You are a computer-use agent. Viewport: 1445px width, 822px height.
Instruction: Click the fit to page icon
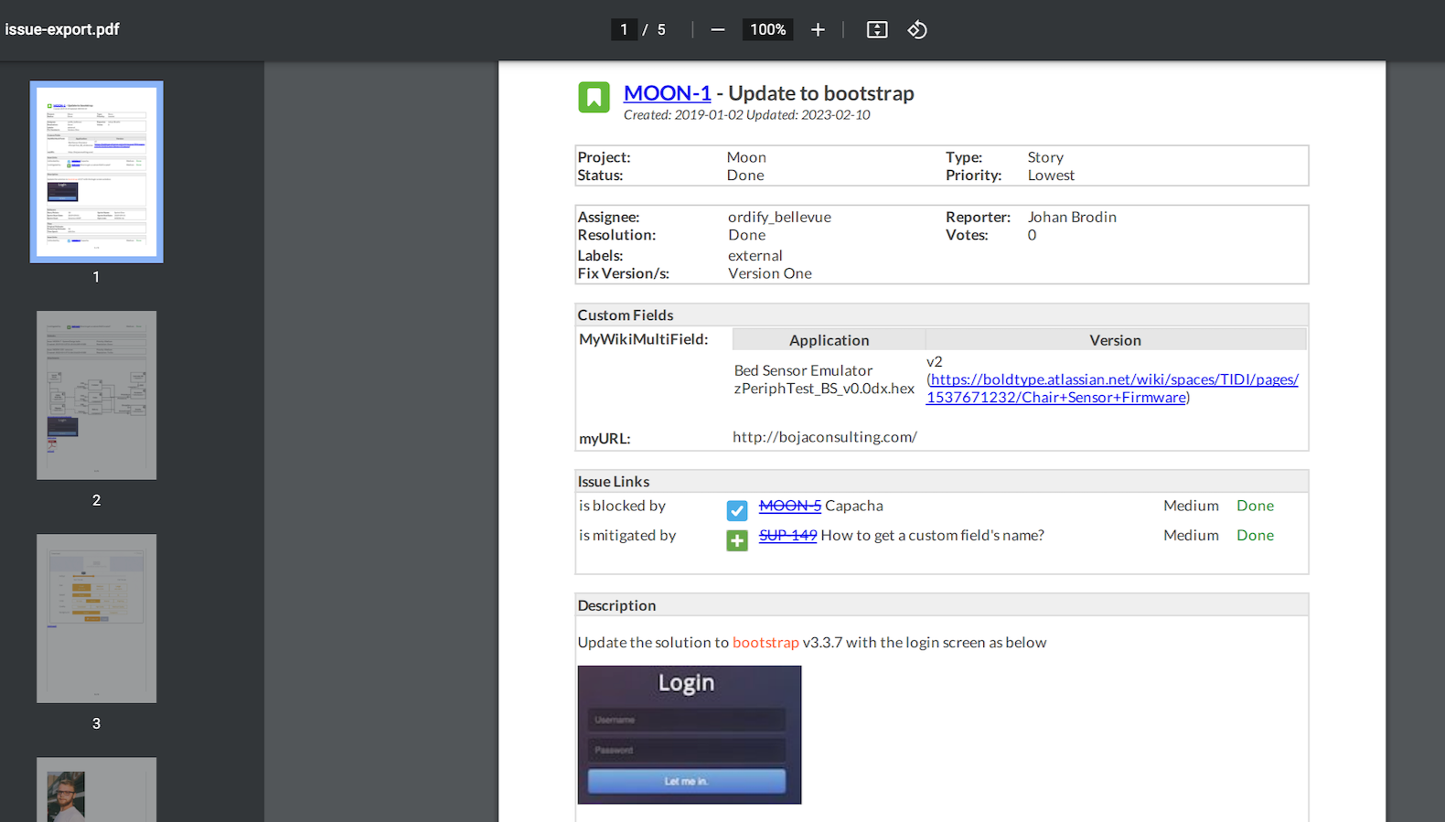tap(876, 30)
